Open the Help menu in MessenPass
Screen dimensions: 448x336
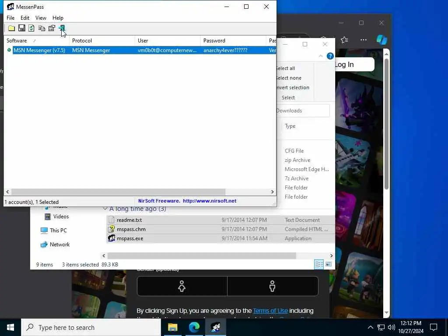[58, 17]
